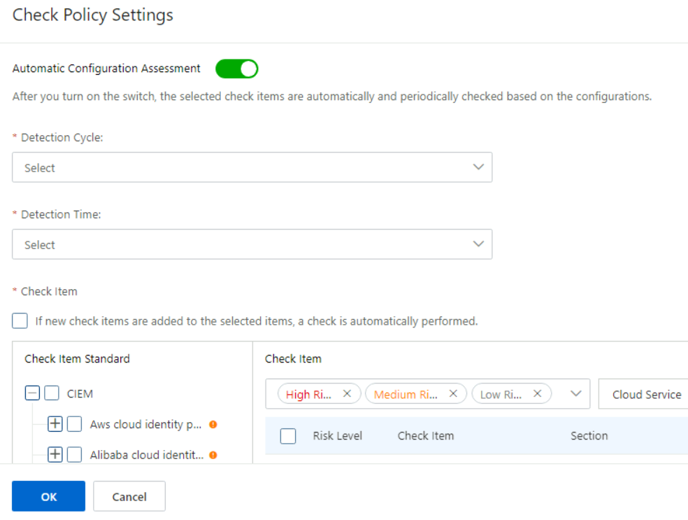
Task: Check the Aws cloud identity item
Action: click(74, 424)
